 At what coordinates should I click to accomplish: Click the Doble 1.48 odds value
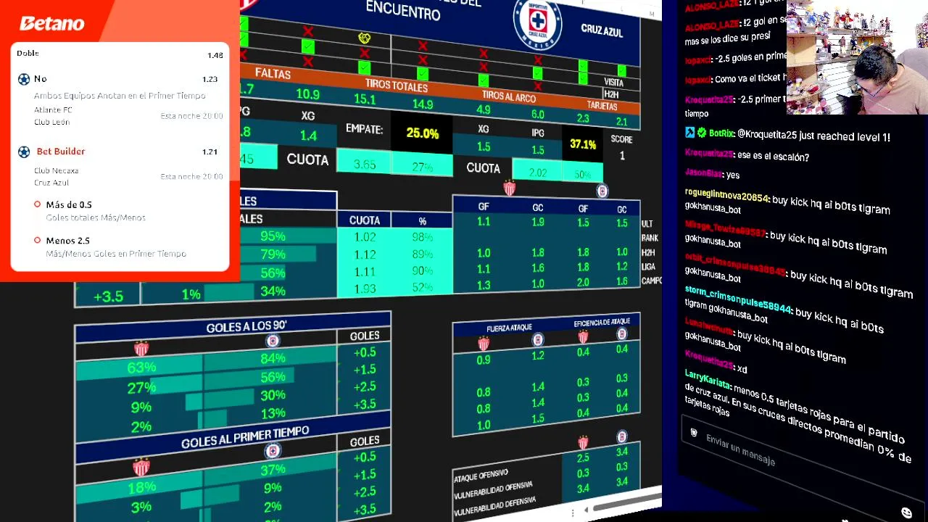click(215, 55)
